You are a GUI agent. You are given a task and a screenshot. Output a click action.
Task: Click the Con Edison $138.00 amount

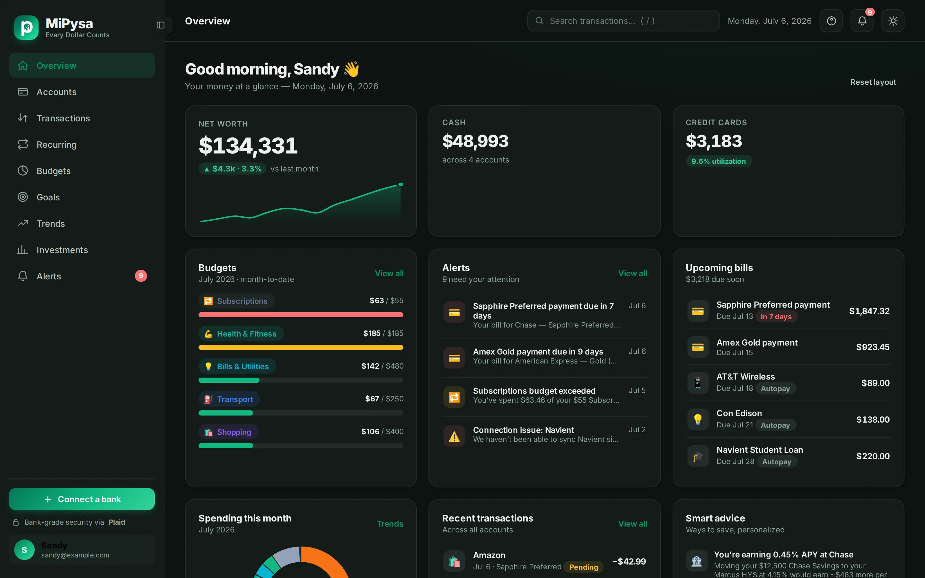click(x=873, y=419)
